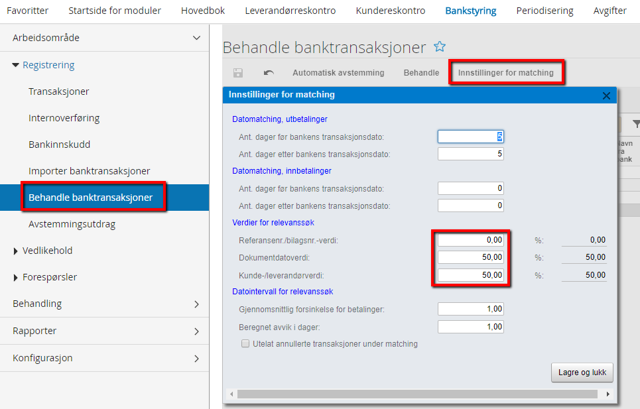Image resolution: width=640 pixels, height=409 pixels.
Task: Open Innstillinger for matching
Action: point(506,72)
